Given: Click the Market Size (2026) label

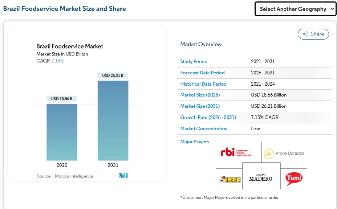Looking at the screenshot, I should click(x=200, y=95).
